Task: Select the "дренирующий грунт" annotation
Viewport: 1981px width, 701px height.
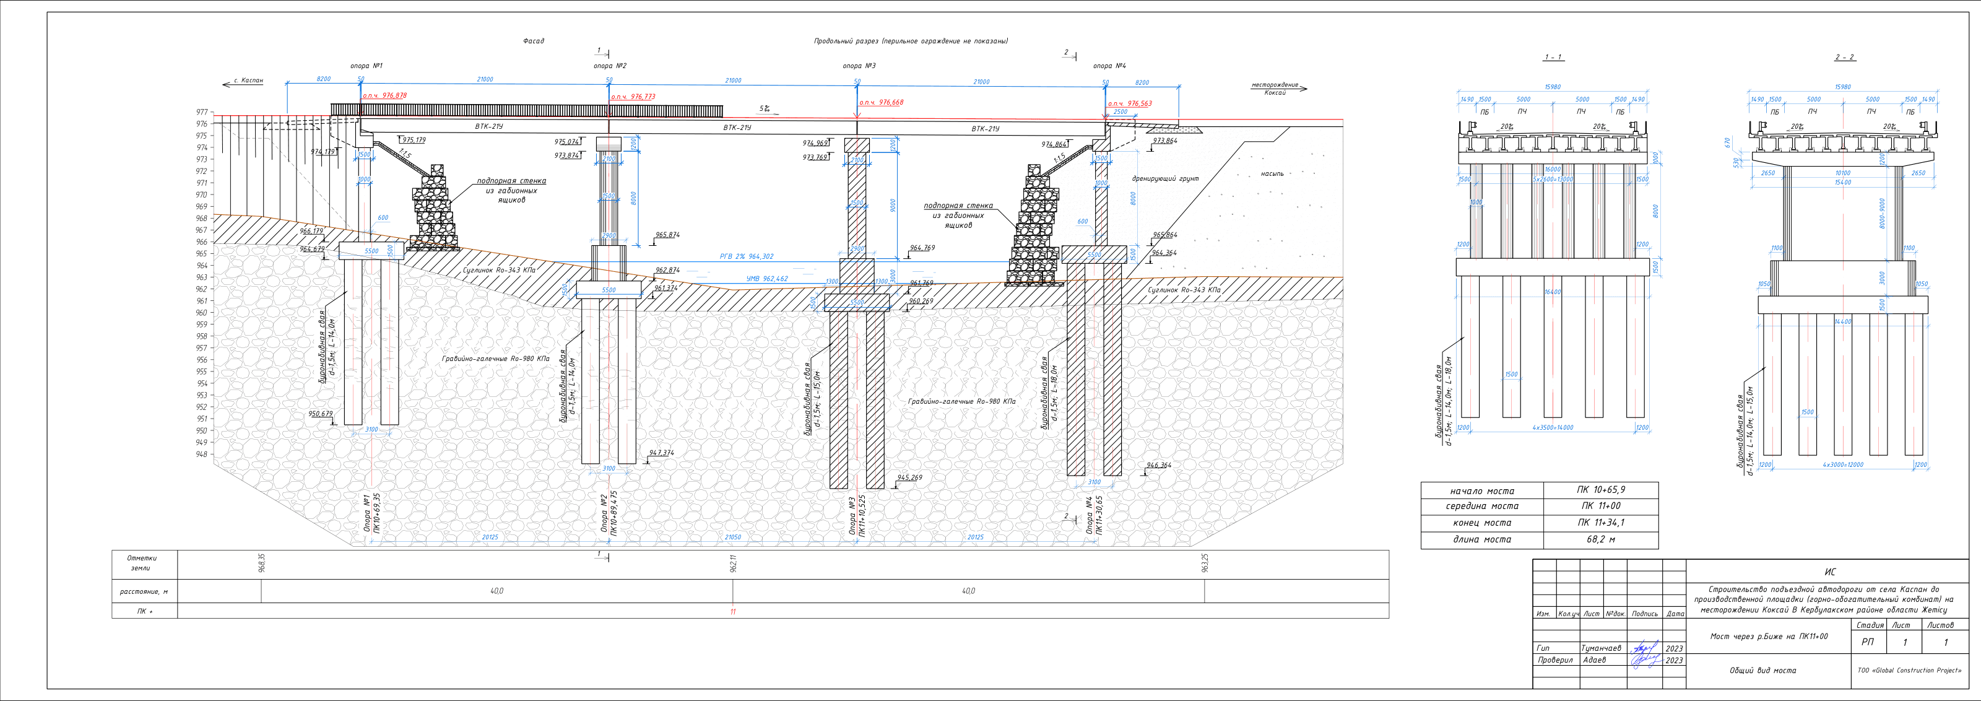Action: [x=1165, y=178]
